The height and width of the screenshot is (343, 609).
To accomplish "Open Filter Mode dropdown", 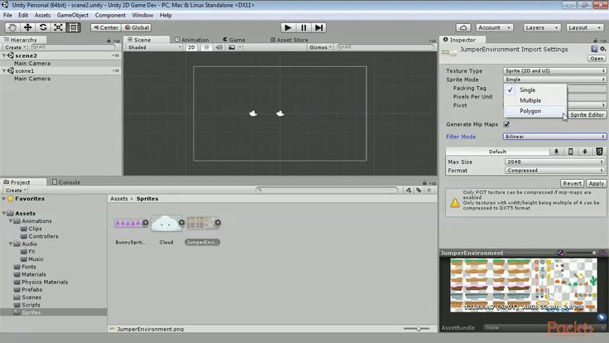I will point(554,137).
